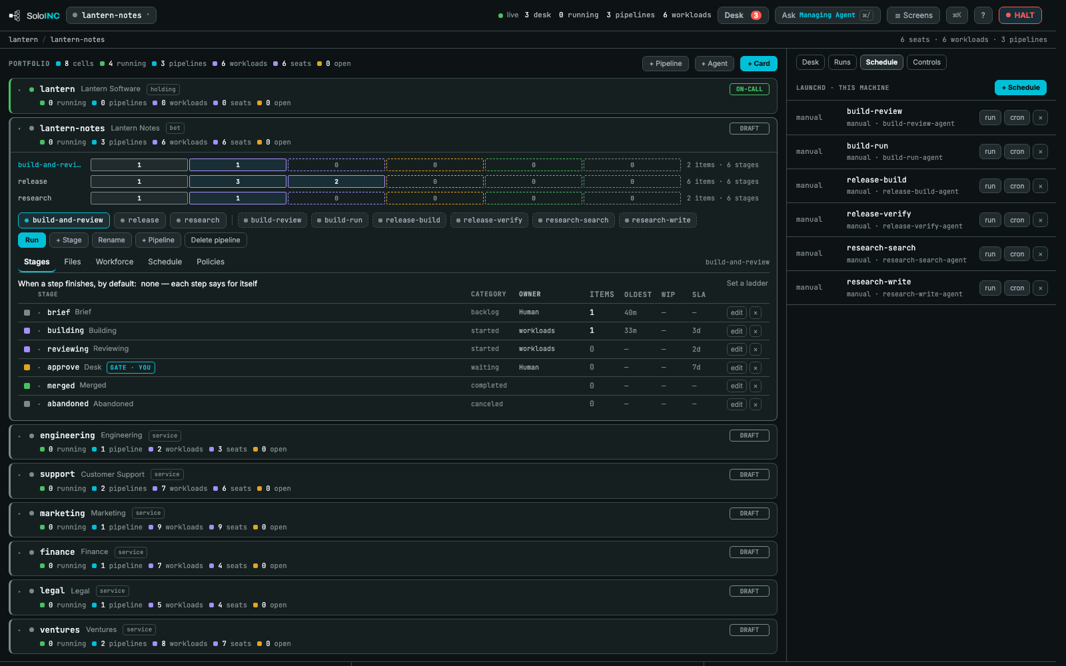Click the build-review workload chip
The height and width of the screenshot is (666, 1066).
pyautogui.click(x=272, y=220)
